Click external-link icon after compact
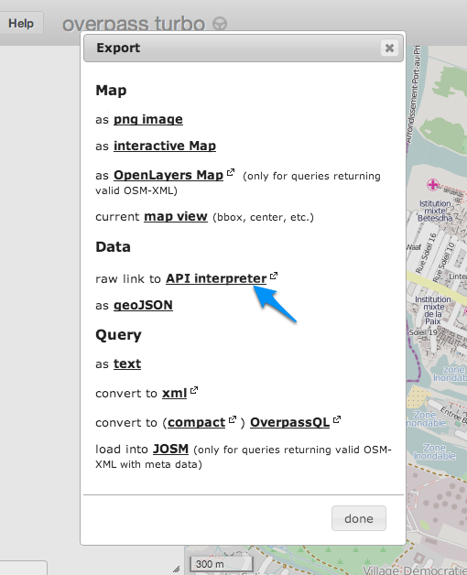467x575 pixels. tap(233, 419)
